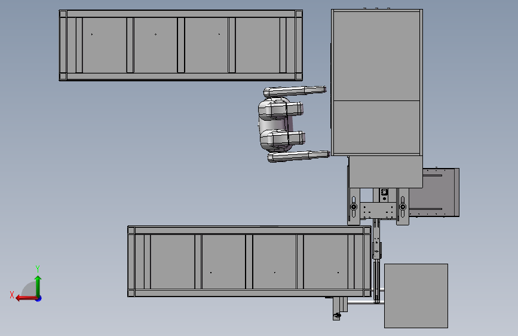The image size is (518, 336).
Task: Click the right wing-nut knob under the cabinet
Action: 402,207
